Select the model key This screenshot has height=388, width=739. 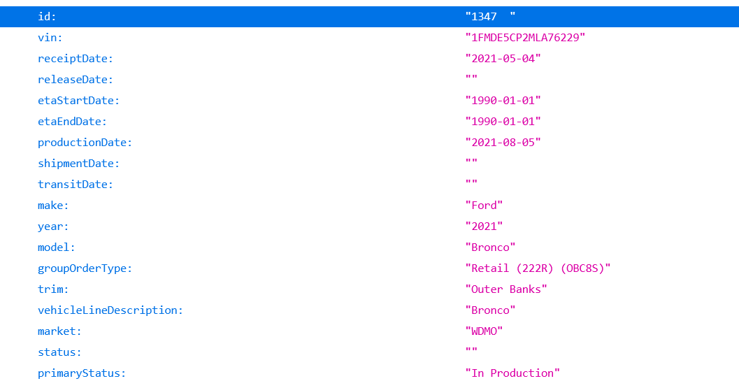point(57,247)
